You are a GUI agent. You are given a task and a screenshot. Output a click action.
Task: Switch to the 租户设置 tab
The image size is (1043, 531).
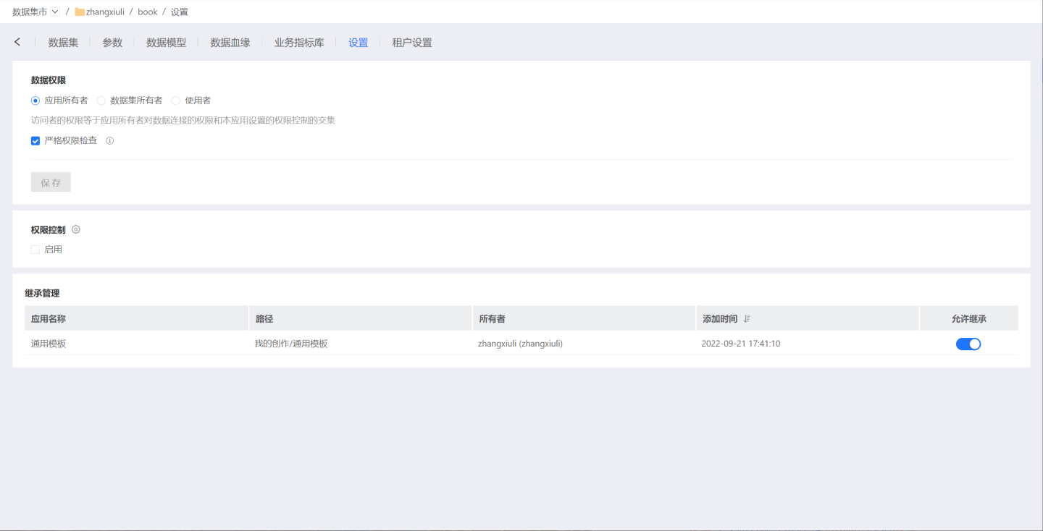click(x=411, y=43)
